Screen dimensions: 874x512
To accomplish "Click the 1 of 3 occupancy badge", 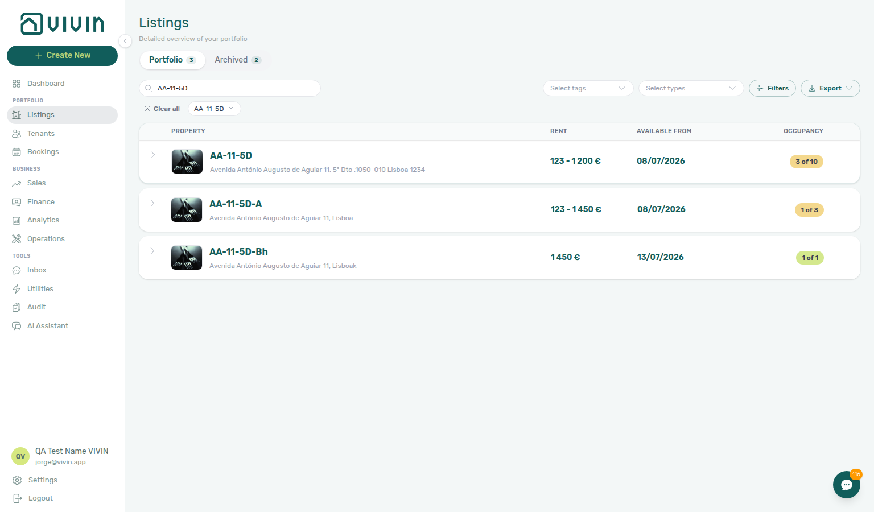I will coord(809,210).
